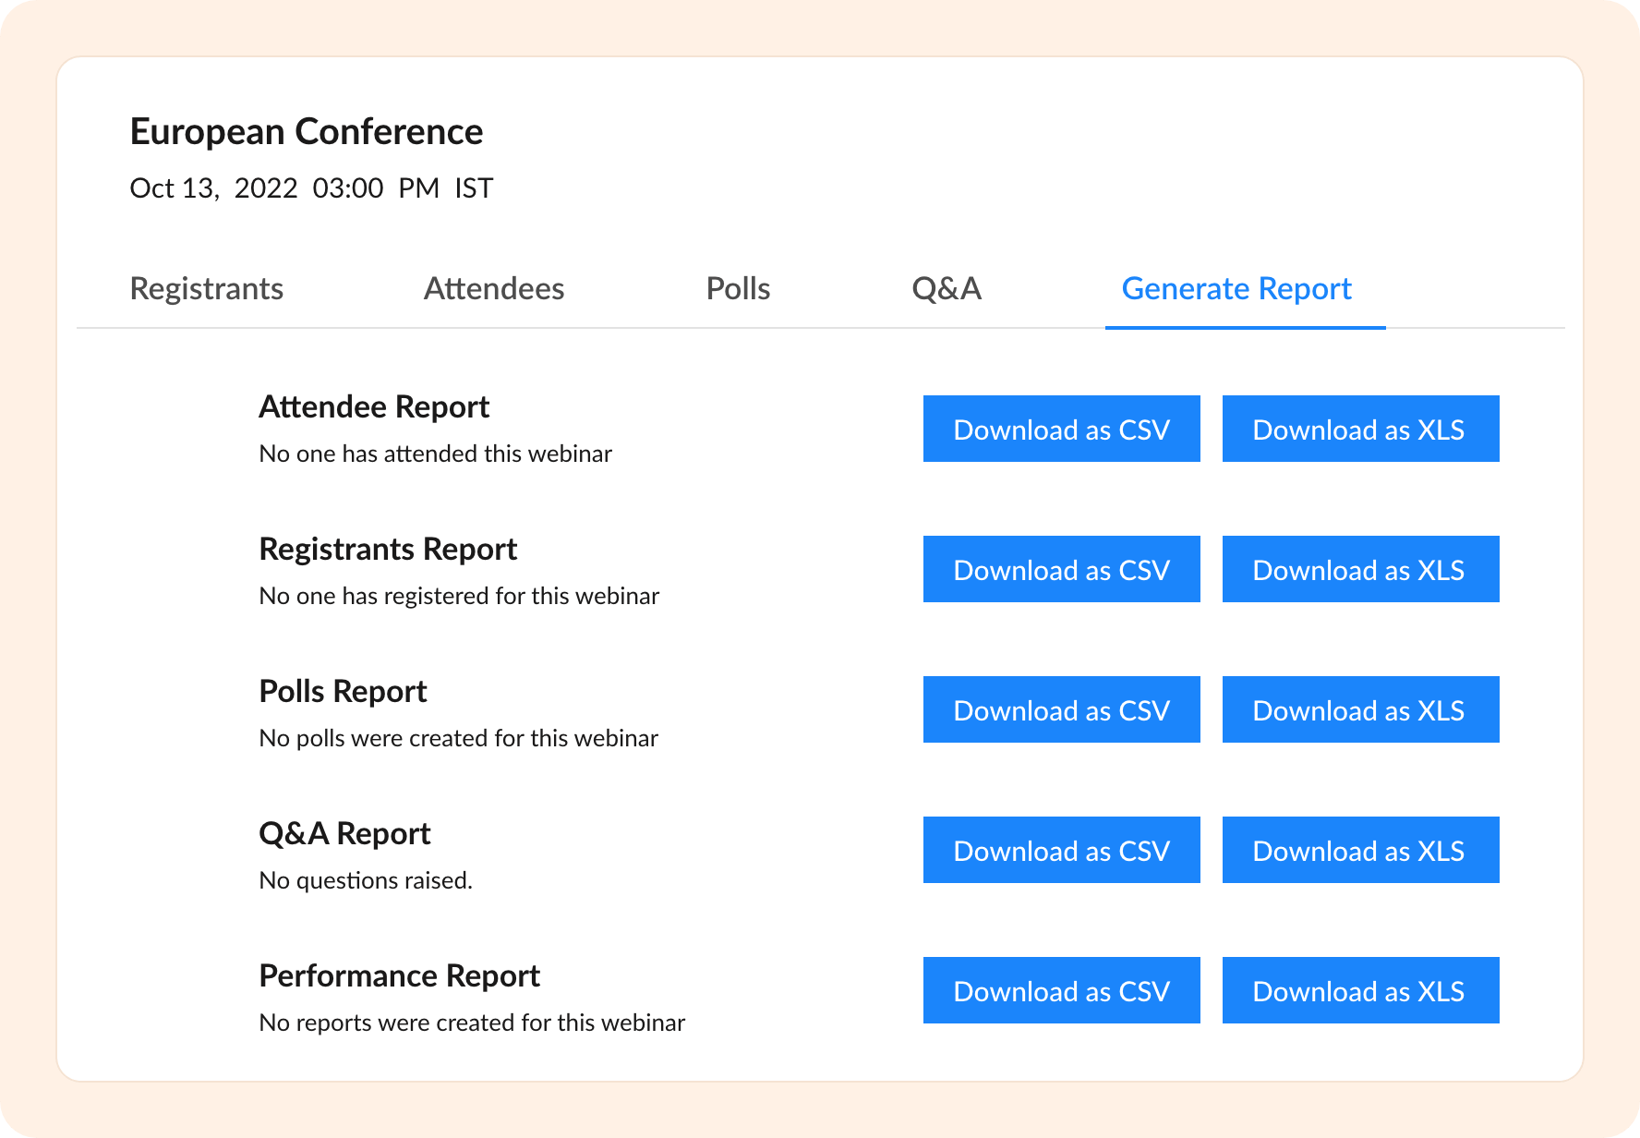This screenshot has width=1640, height=1138.
Task: Select the Attendee Report heading
Action: [374, 407]
